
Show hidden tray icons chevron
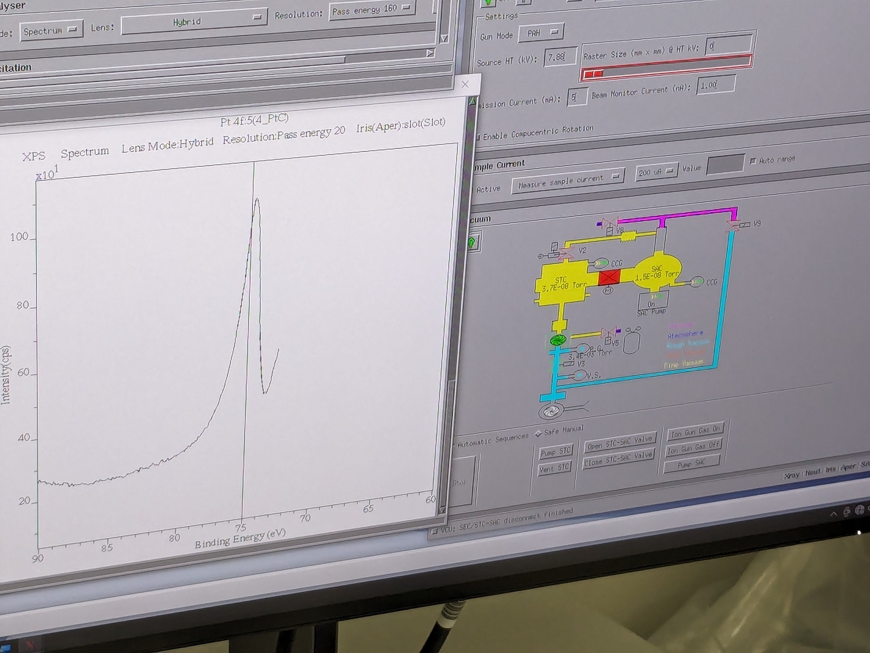(833, 514)
